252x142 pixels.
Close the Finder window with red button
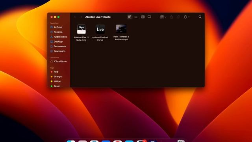pyautogui.click(x=52, y=17)
